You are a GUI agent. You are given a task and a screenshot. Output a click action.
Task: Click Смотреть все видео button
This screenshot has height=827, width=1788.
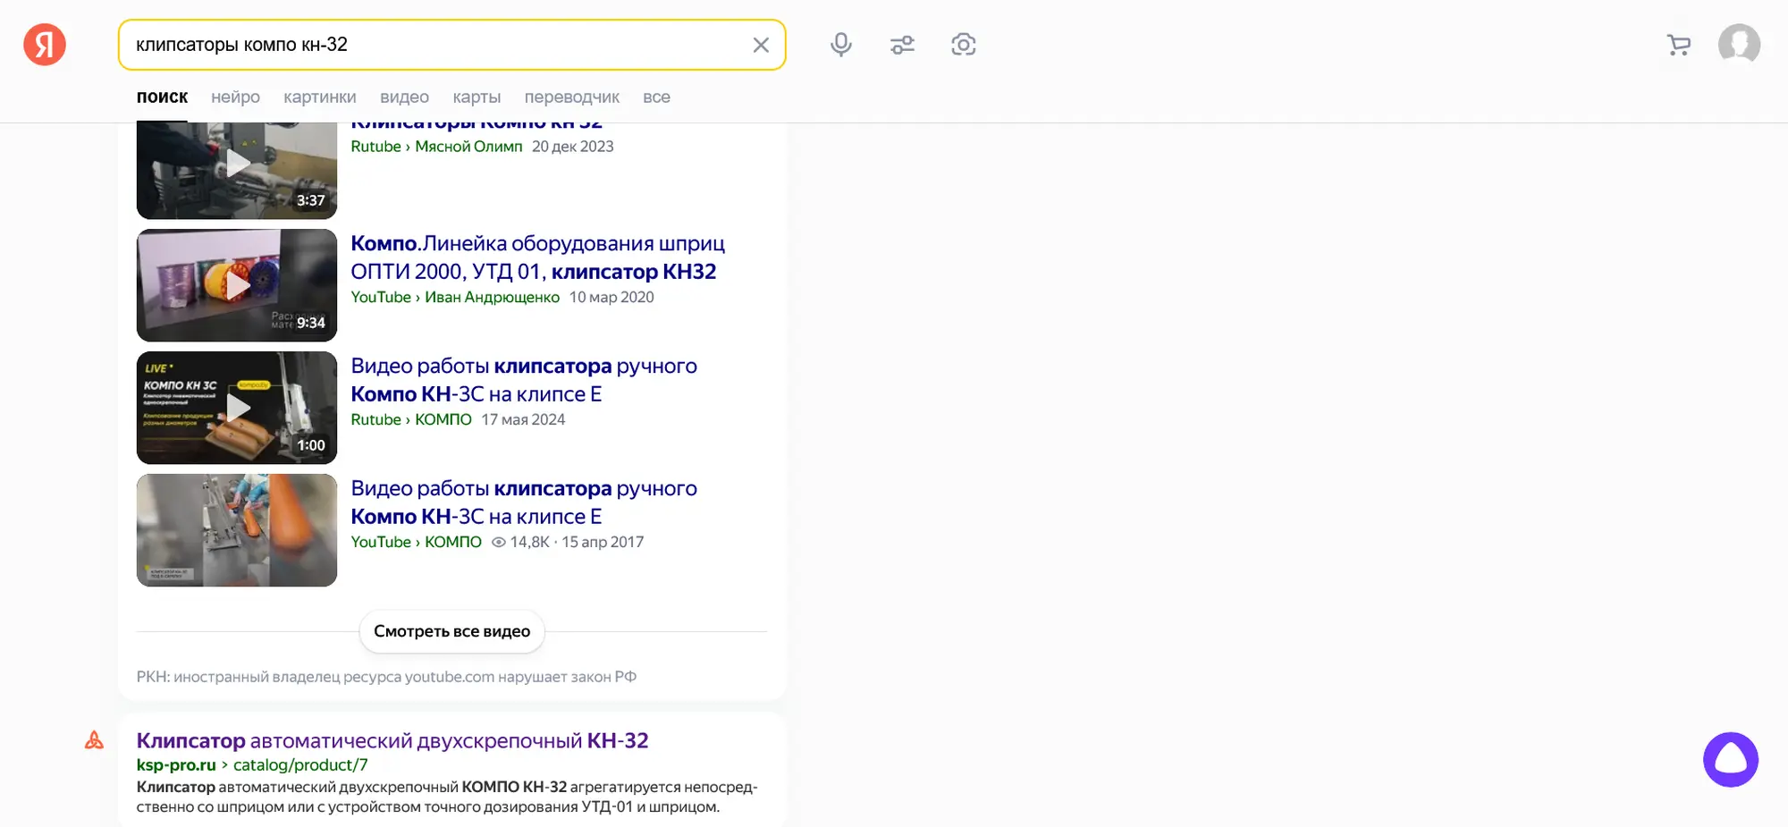pos(451,631)
